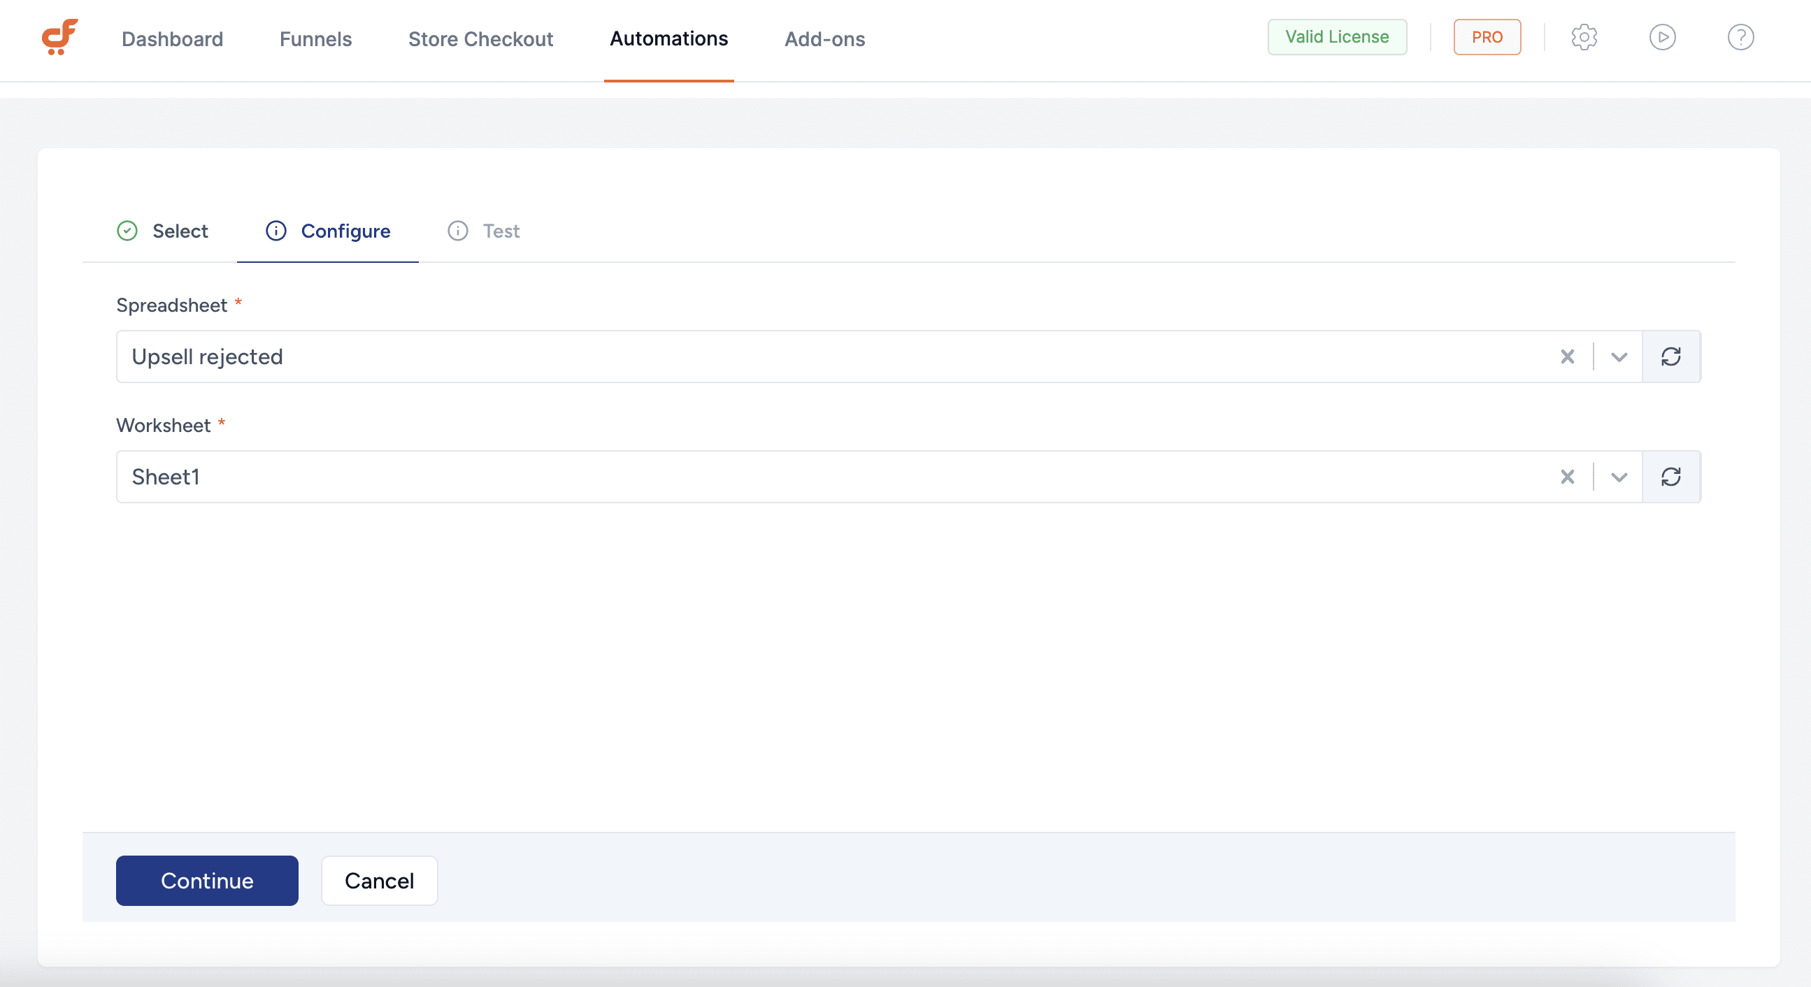
Task: Click the green checkmark on Select step
Action: pyautogui.click(x=127, y=231)
